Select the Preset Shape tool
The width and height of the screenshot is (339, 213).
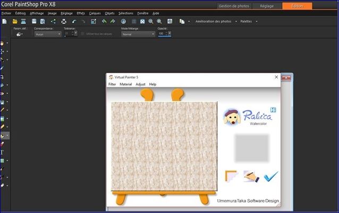click(2, 161)
